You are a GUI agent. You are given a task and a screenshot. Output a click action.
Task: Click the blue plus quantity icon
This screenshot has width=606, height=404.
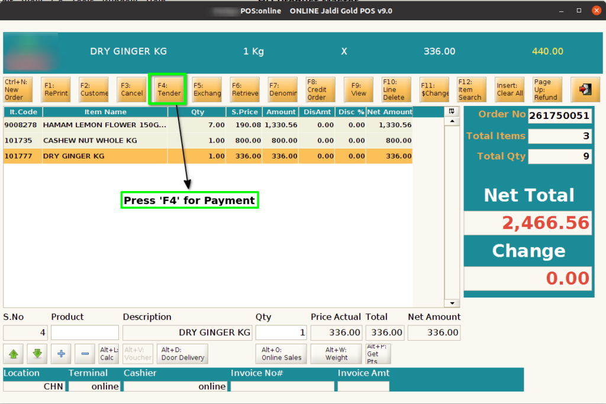coord(61,354)
